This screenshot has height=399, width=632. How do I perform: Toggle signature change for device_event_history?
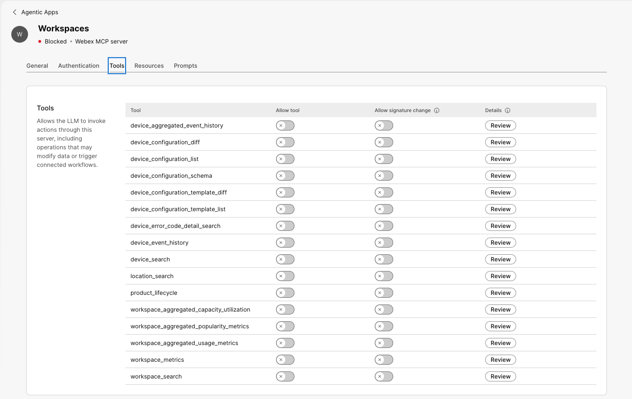[384, 243]
